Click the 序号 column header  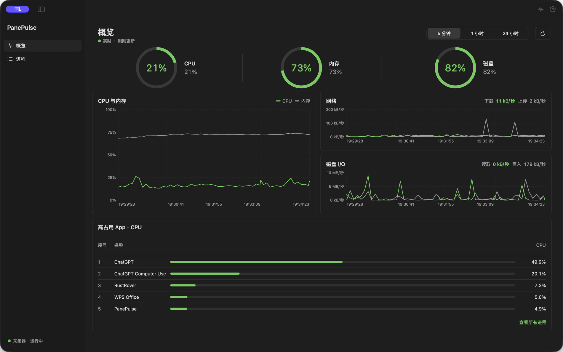pyautogui.click(x=102, y=245)
